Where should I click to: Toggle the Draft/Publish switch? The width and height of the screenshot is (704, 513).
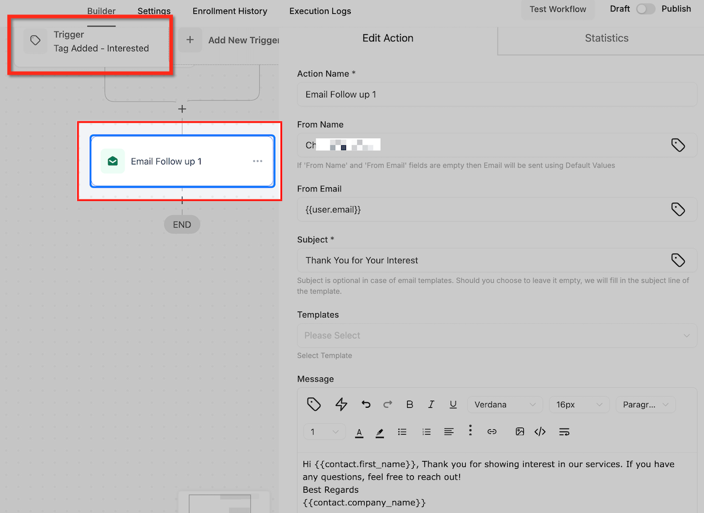[645, 9]
